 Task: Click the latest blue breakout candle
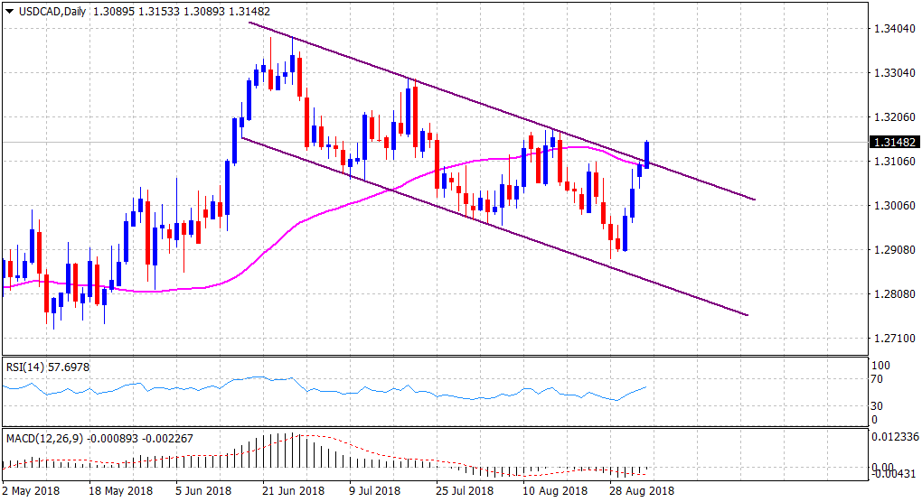pos(646,154)
